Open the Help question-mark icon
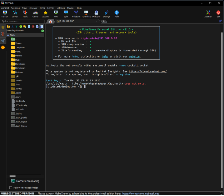Image resolution: width=224 pixels, height=196 pixels. pos(117,14)
